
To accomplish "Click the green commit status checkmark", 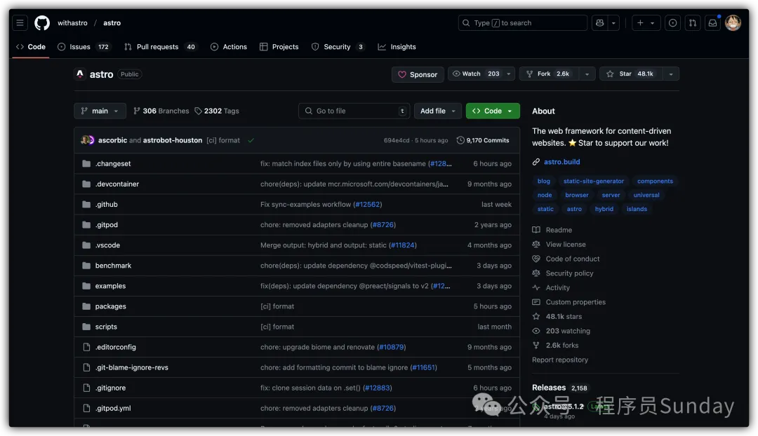I will click(x=251, y=140).
